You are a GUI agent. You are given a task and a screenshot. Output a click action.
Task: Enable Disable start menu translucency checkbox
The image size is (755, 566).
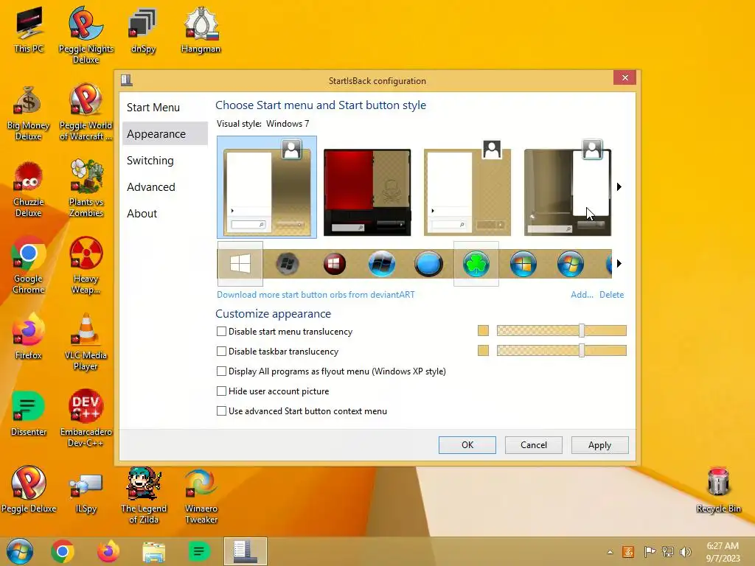pos(221,331)
